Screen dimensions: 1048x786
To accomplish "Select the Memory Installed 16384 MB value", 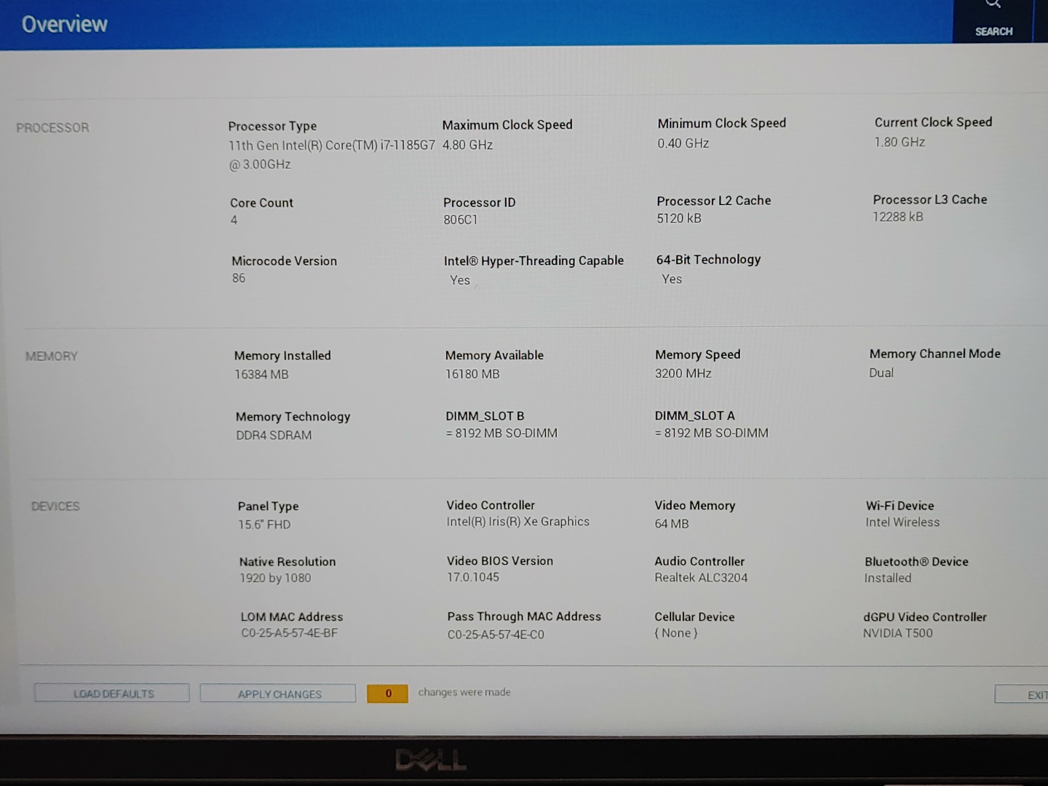I will [261, 375].
